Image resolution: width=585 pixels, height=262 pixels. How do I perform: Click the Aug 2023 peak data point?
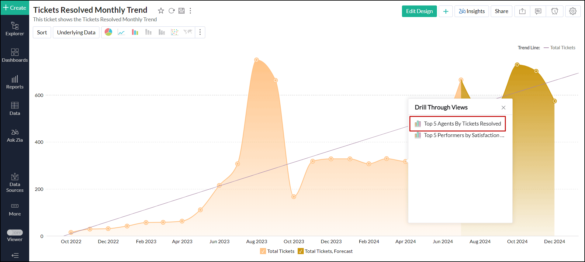[257, 60]
